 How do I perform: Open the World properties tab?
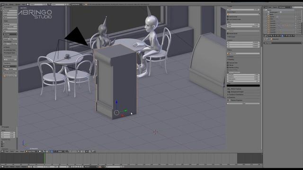tap(276, 36)
